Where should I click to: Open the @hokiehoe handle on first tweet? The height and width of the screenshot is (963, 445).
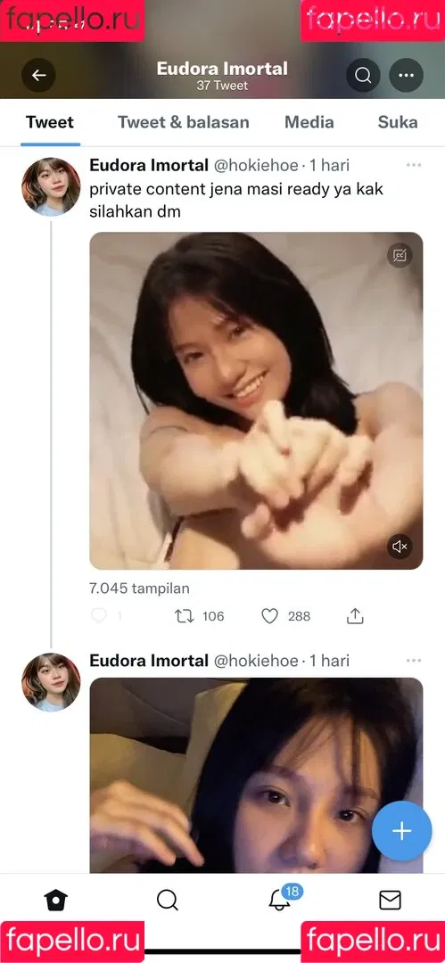pos(256,165)
